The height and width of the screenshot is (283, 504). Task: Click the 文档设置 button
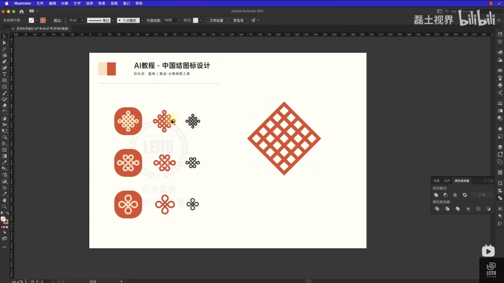pos(216,20)
